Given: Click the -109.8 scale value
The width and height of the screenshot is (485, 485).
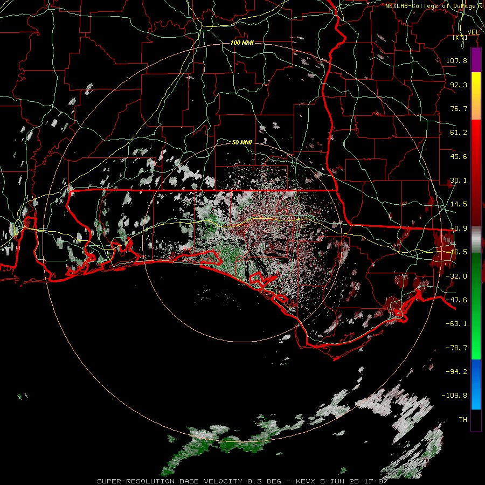Looking at the screenshot, I should [454, 396].
